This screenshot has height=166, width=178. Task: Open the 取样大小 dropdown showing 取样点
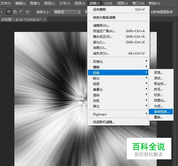pyautogui.click(x=67, y=12)
